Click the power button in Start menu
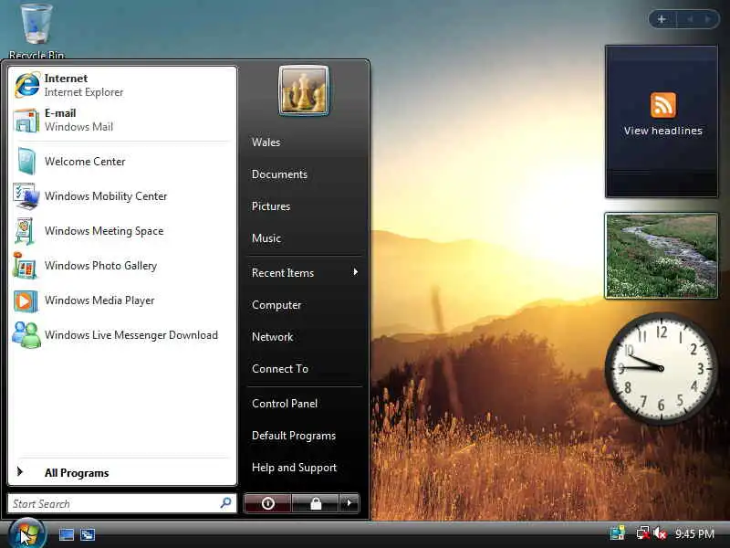This screenshot has height=548, width=730. pos(267,503)
